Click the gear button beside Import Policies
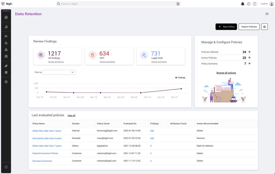The image size is (275, 174). click(264, 27)
